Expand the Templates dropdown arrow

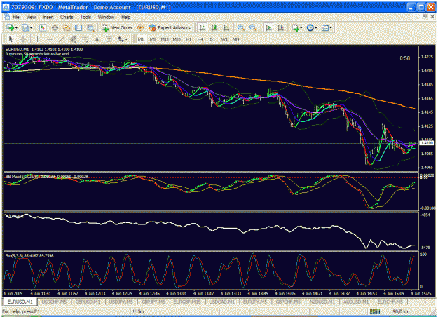click(x=331, y=28)
